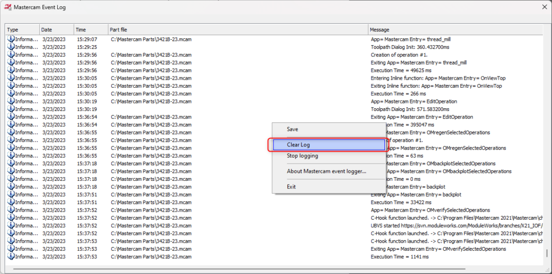Click the Mastercam logo icon in title bar

[8, 7]
